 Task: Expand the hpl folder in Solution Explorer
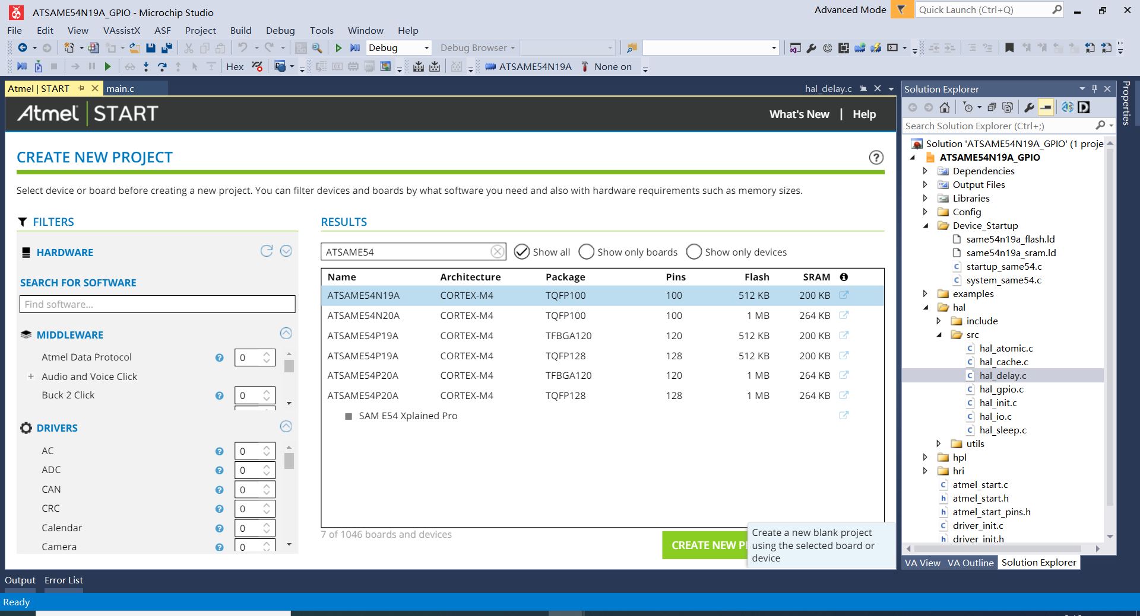click(x=925, y=457)
